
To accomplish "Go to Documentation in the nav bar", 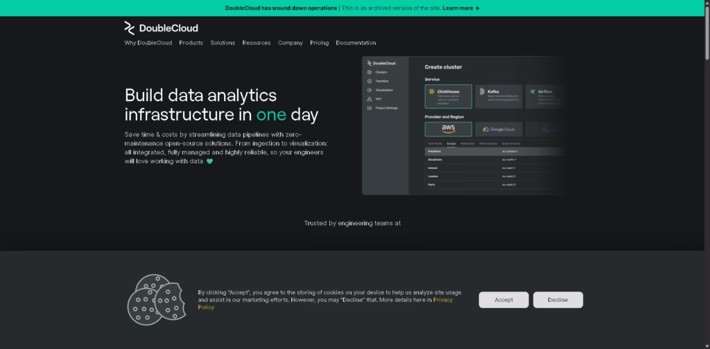I will coord(356,43).
